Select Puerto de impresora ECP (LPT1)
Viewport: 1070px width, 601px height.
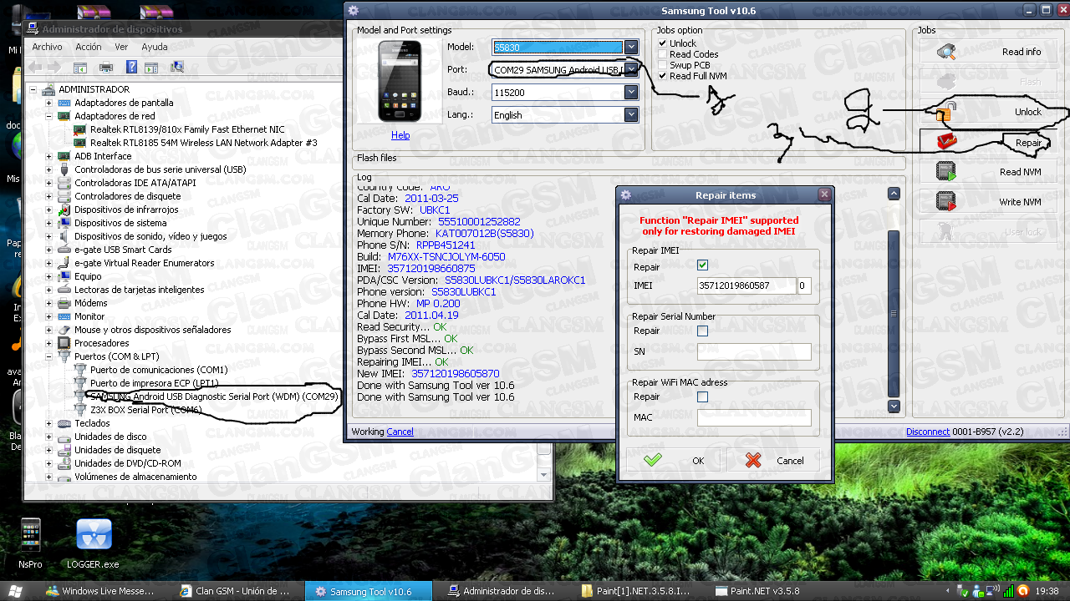155,383
